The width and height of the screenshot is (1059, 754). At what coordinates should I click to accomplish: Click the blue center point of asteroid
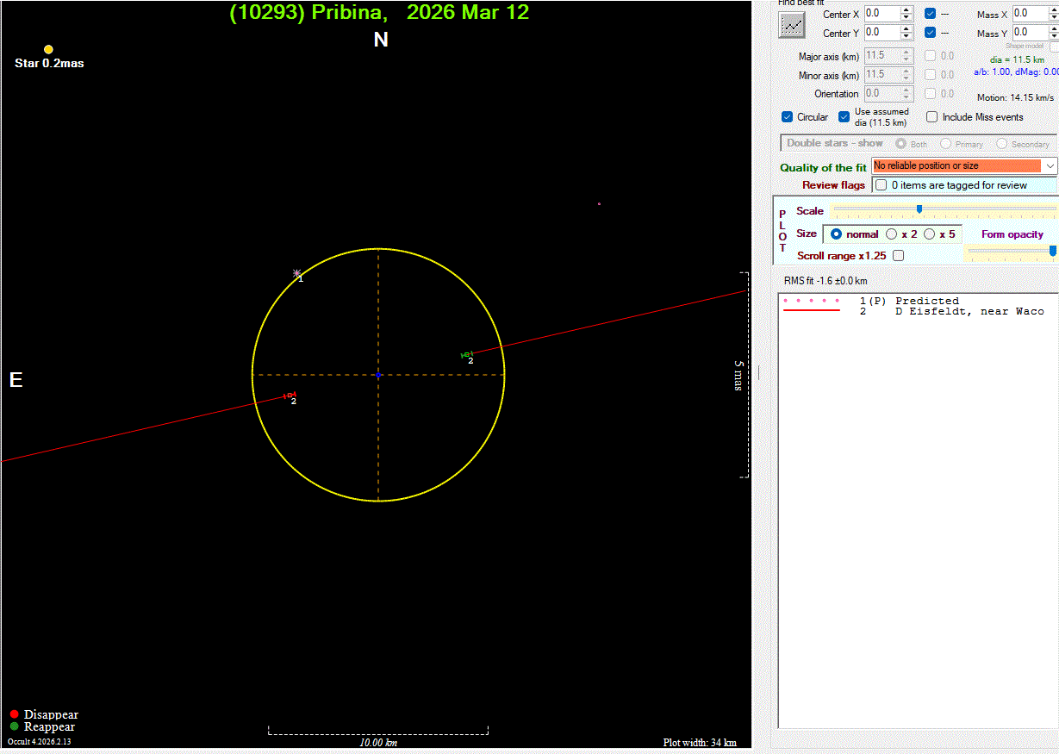(378, 375)
